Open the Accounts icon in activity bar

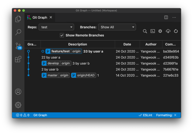point(18,92)
